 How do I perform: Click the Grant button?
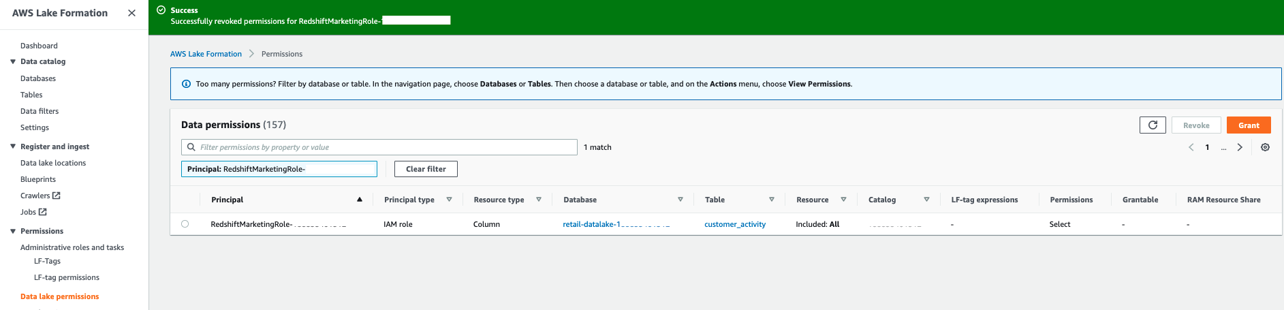[x=1249, y=125]
